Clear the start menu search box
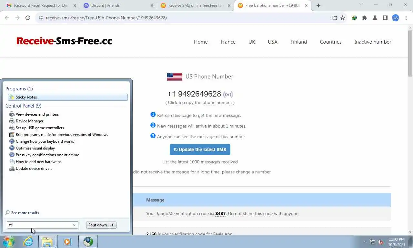Image resolution: width=413 pixels, height=248 pixels. coord(74,225)
